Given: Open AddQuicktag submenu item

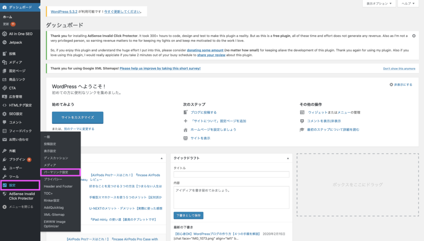Looking at the screenshot, I should coord(54,207).
